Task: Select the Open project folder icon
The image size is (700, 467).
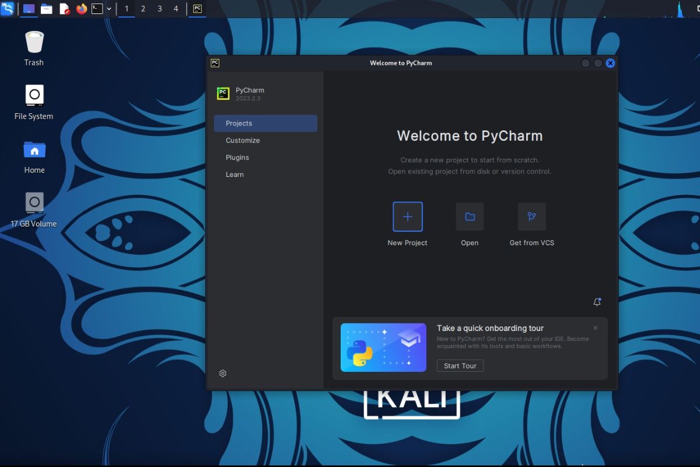Action: tap(470, 217)
